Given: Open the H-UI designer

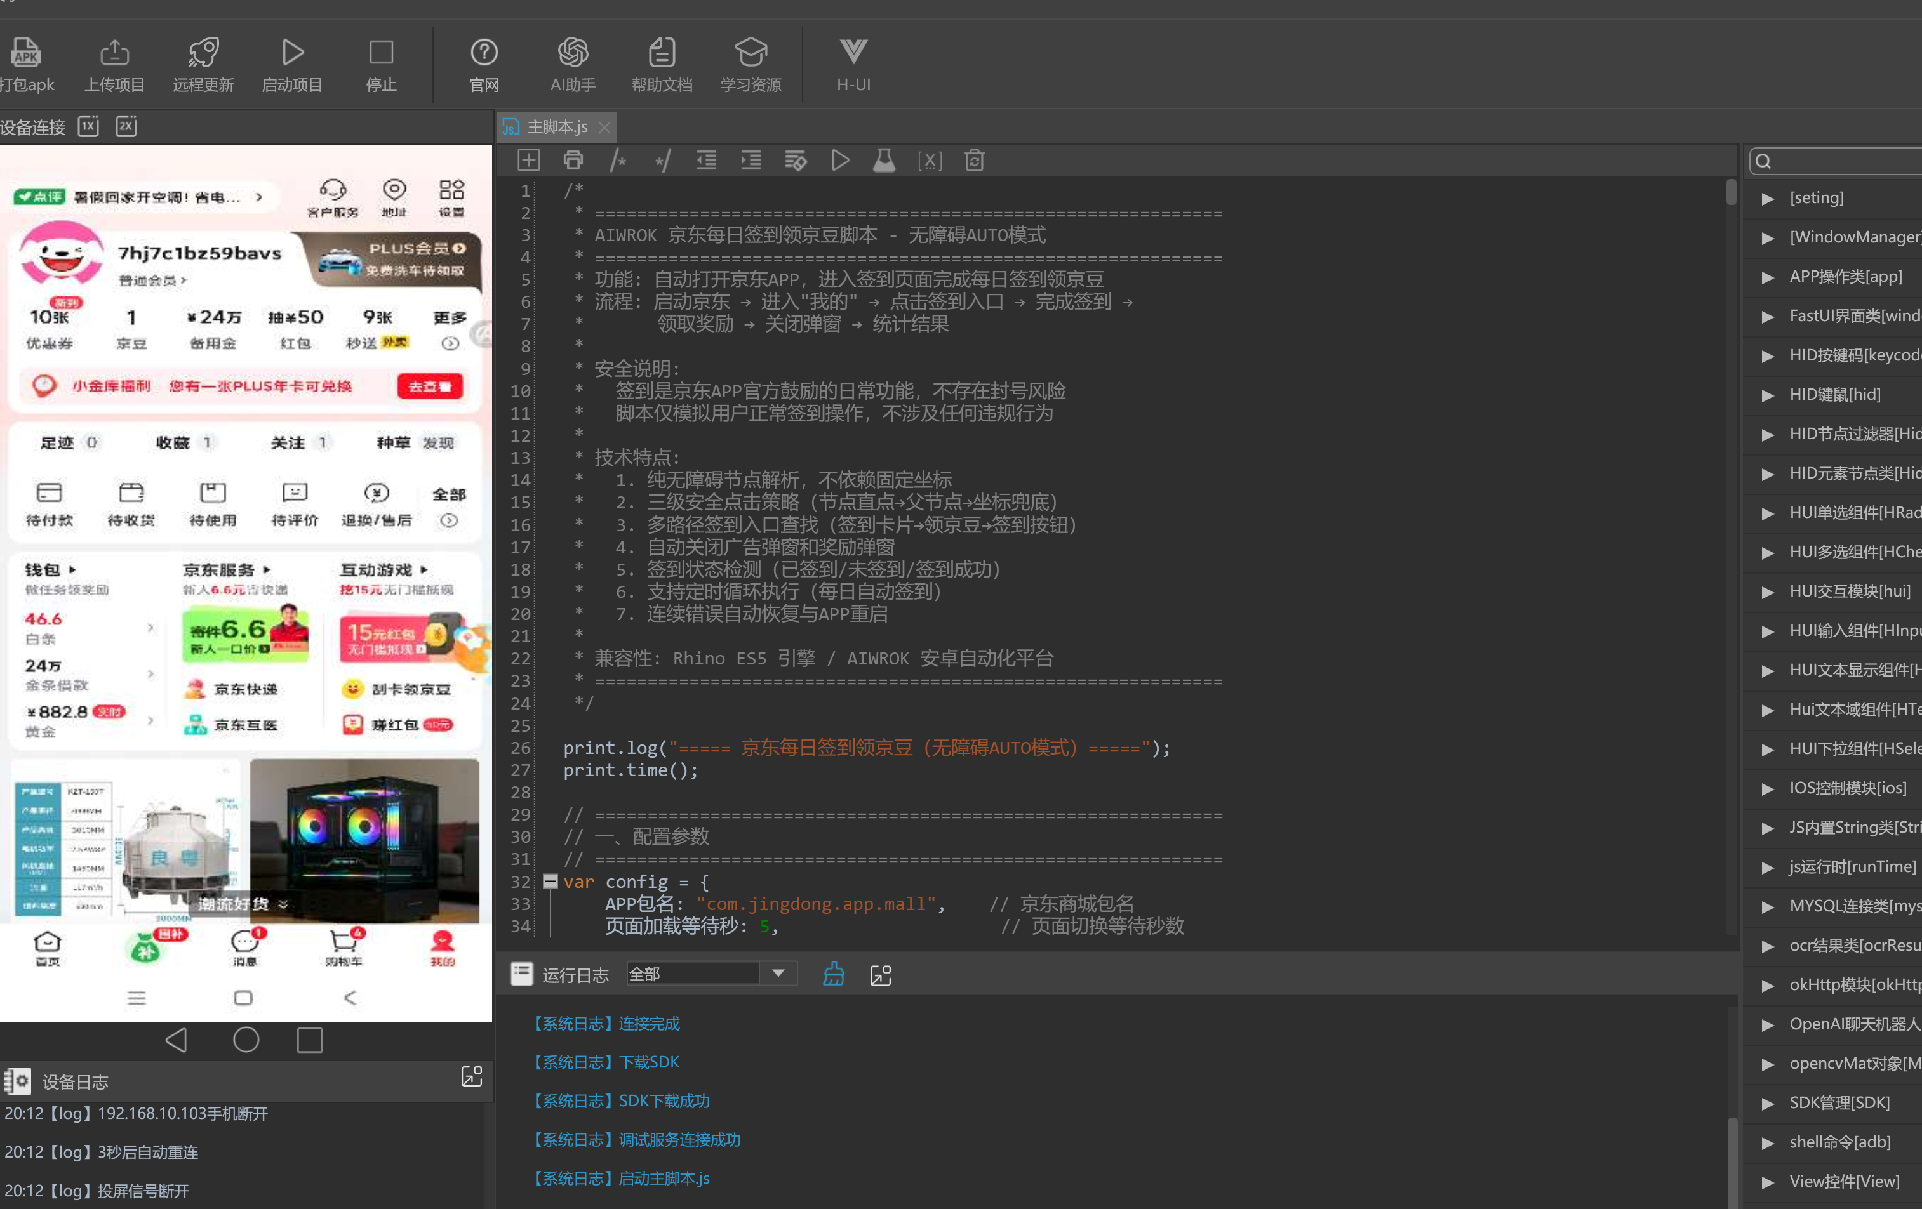Looking at the screenshot, I should [853, 65].
